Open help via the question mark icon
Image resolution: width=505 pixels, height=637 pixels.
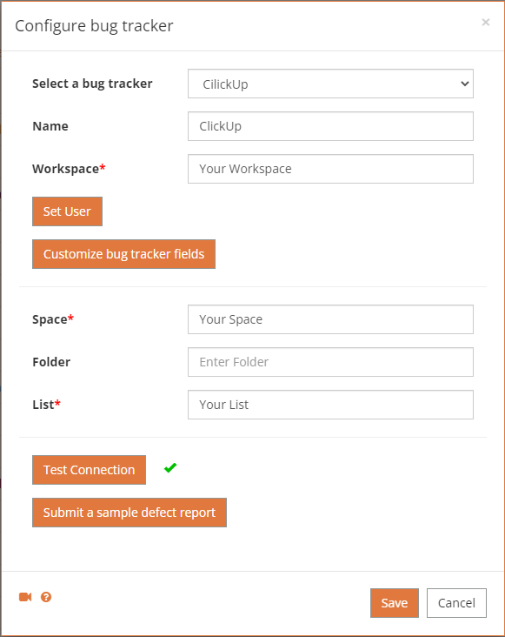click(x=46, y=597)
